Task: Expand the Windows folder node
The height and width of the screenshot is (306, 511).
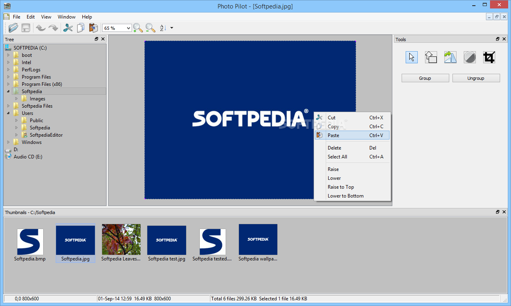Action: coord(8,142)
